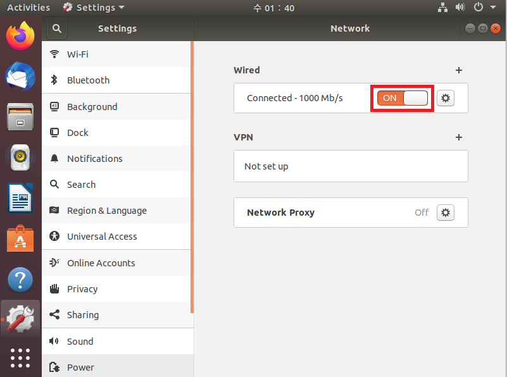The image size is (507, 377).
Task: Open the Settings app menu dropdown
Action: [x=94, y=8]
